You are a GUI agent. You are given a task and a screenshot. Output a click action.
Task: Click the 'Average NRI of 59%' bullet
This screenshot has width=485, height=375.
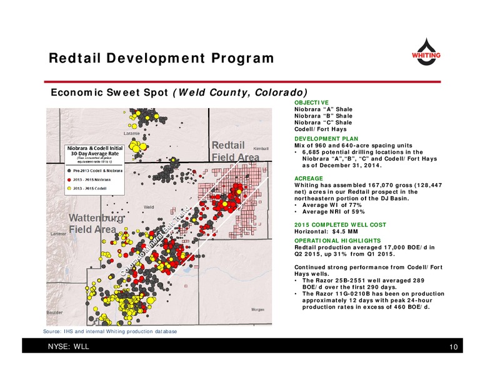click(330, 212)
